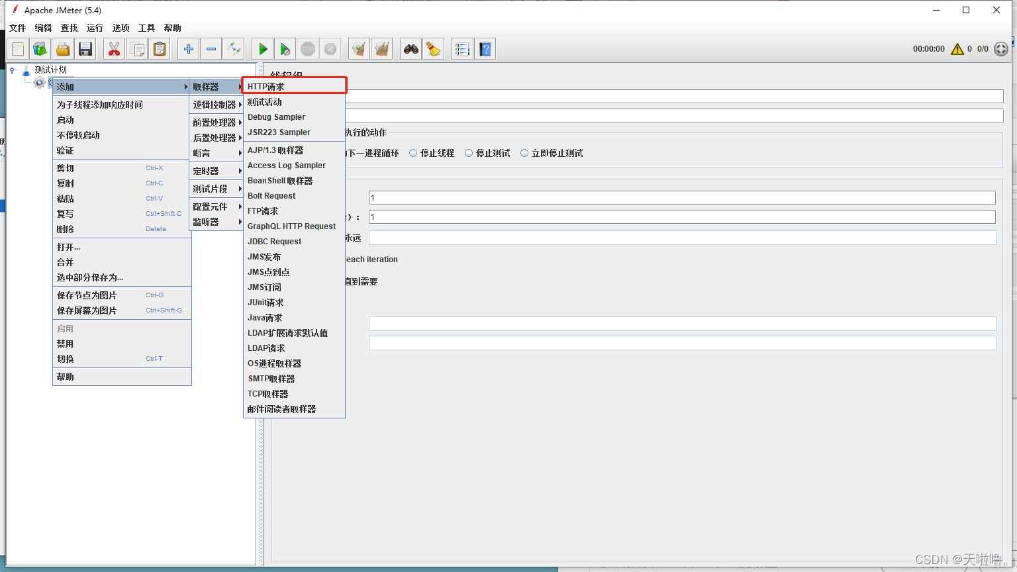The image size is (1017, 572).
Task: Select 为子线程添加响应时间 context entry
Action: 122,105
